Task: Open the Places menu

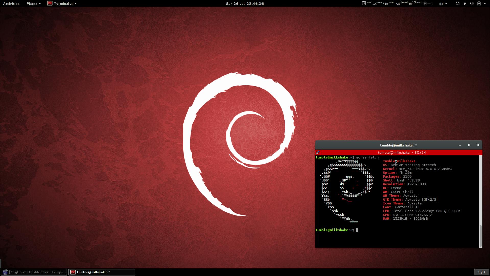Action: (33, 4)
